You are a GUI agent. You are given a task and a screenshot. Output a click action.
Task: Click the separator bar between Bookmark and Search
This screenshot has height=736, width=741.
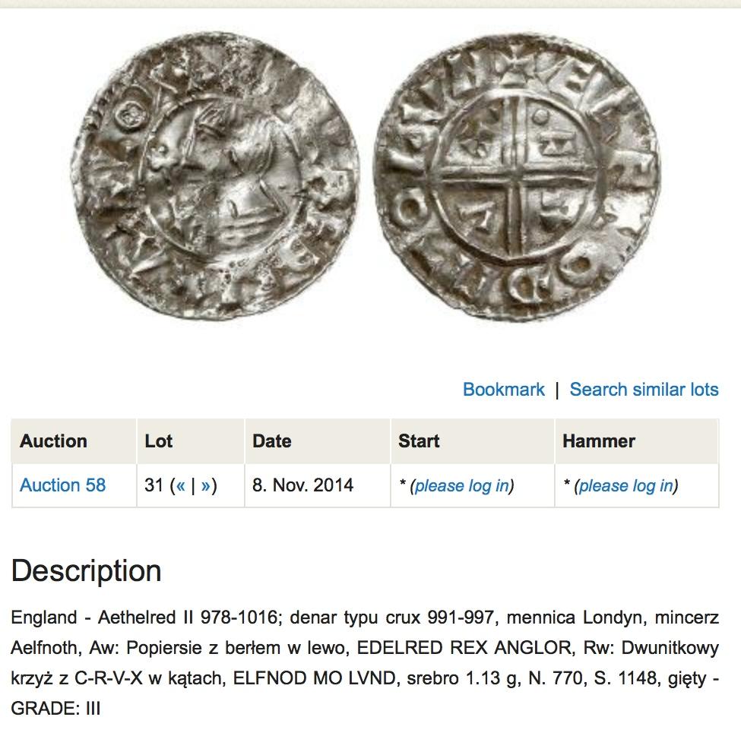(557, 390)
